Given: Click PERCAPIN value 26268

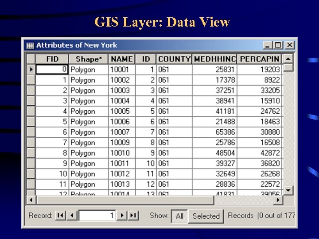Looking at the screenshot, I should pos(259,174).
